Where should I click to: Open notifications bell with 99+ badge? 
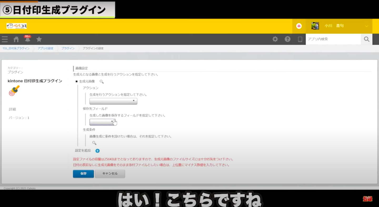coord(28,39)
